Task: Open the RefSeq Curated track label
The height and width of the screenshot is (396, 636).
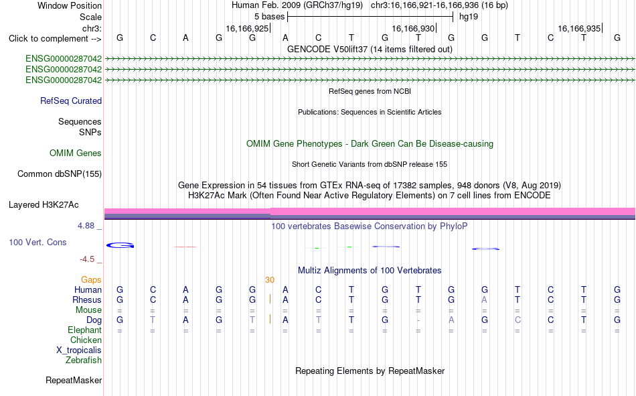Action: point(70,101)
